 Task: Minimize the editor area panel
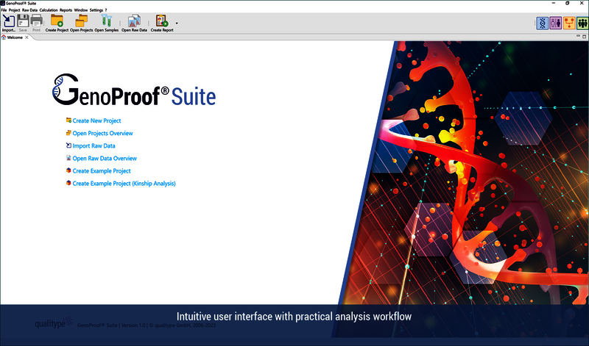[579, 36]
